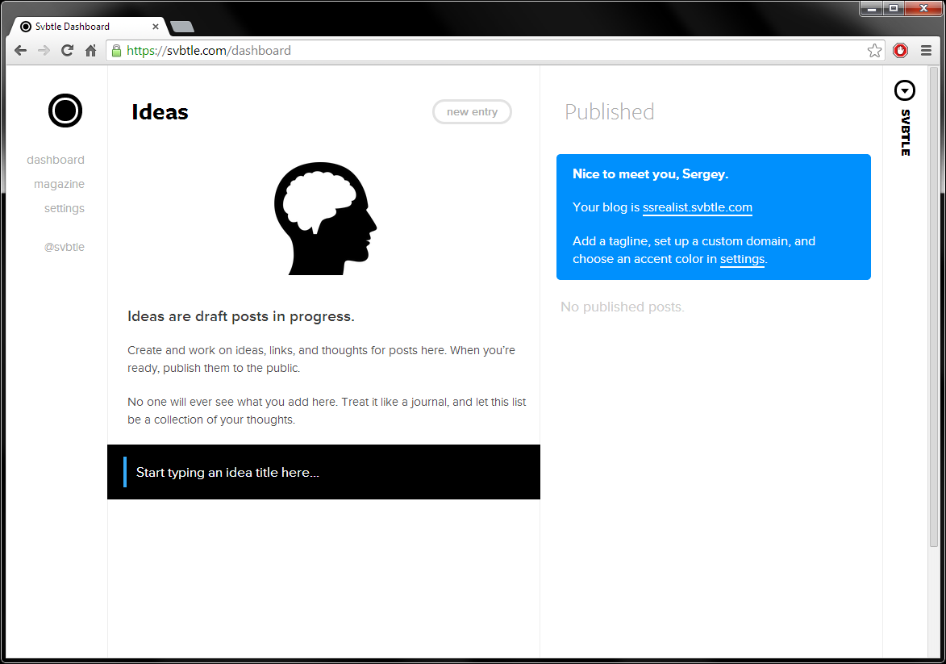Open the @svbtle sidebar link
The image size is (946, 664).
tap(65, 247)
